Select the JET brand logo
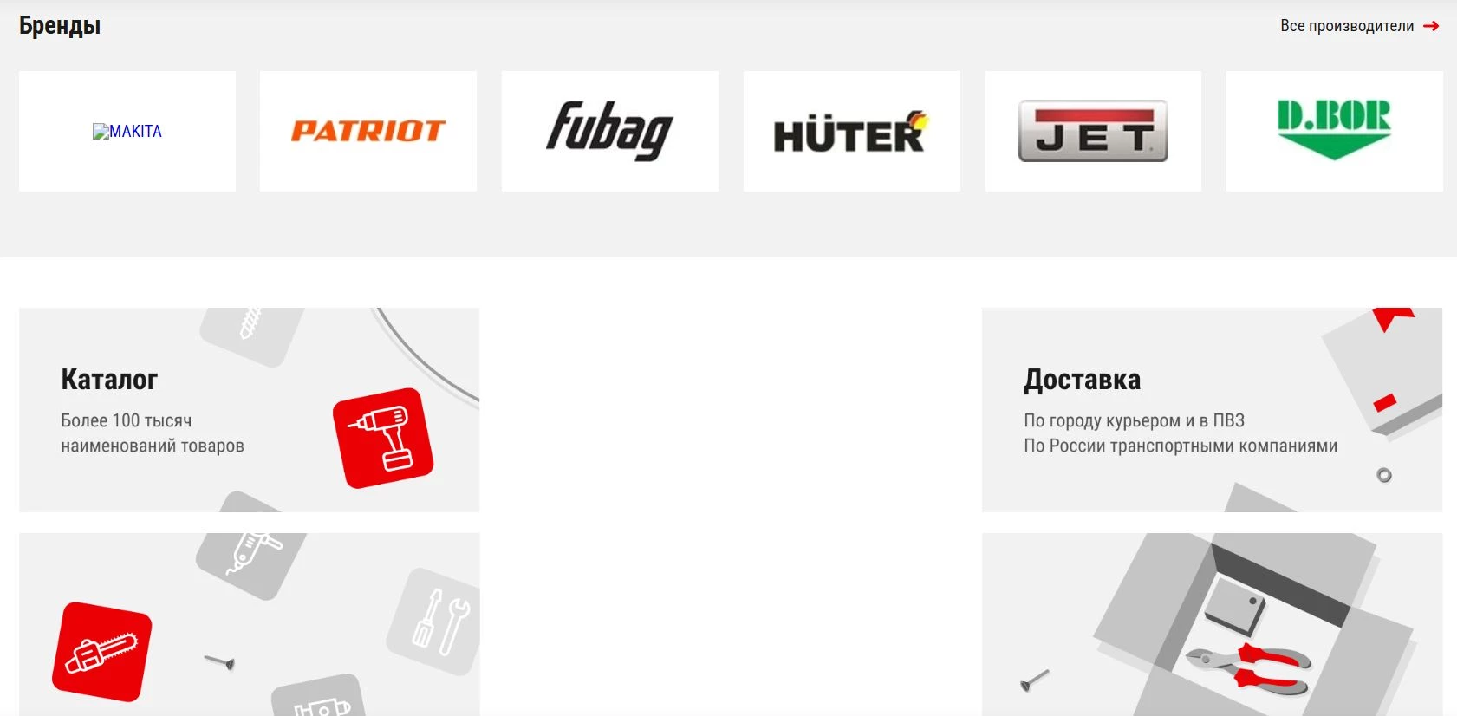The image size is (1457, 716). pyautogui.click(x=1093, y=131)
